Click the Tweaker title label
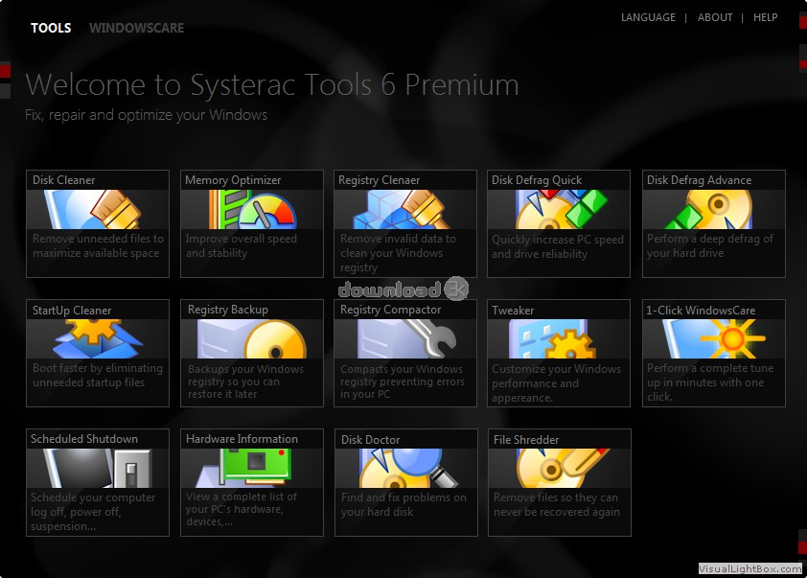Screen dimensions: 807x578 point(513,311)
